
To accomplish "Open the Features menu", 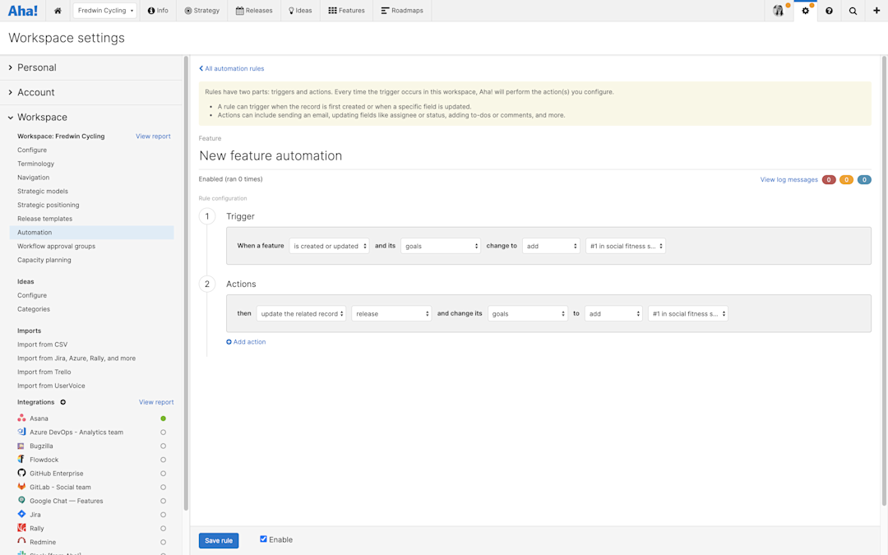I will pos(347,11).
